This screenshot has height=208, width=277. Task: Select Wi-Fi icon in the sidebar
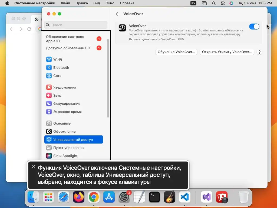[x=49, y=59]
